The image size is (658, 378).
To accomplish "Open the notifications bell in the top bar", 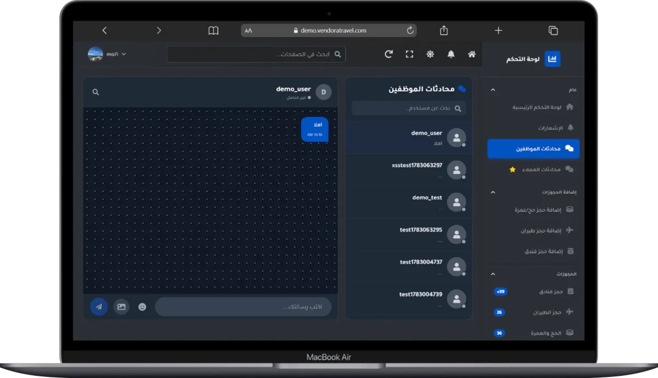I will [451, 54].
